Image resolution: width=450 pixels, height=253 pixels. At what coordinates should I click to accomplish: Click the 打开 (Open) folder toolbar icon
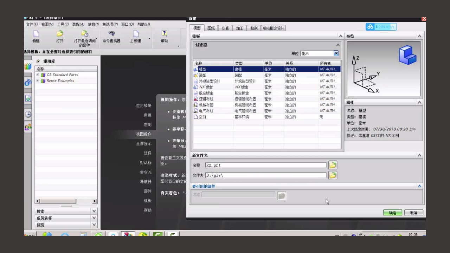[x=60, y=34]
